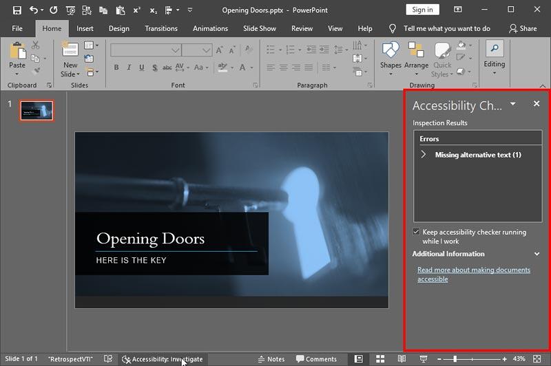Apply font color

pyautogui.click(x=242, y=67)
